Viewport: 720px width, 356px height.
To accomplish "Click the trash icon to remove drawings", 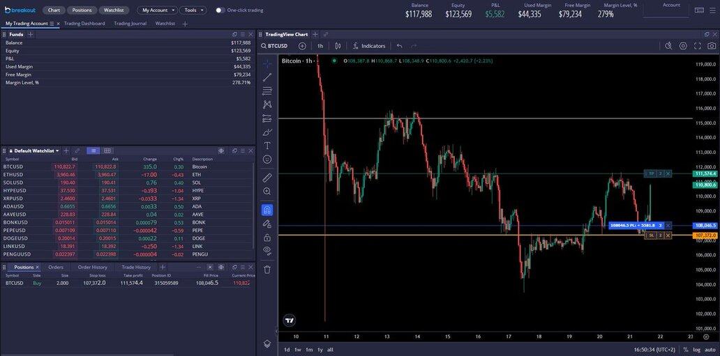I will coord(267,269).
